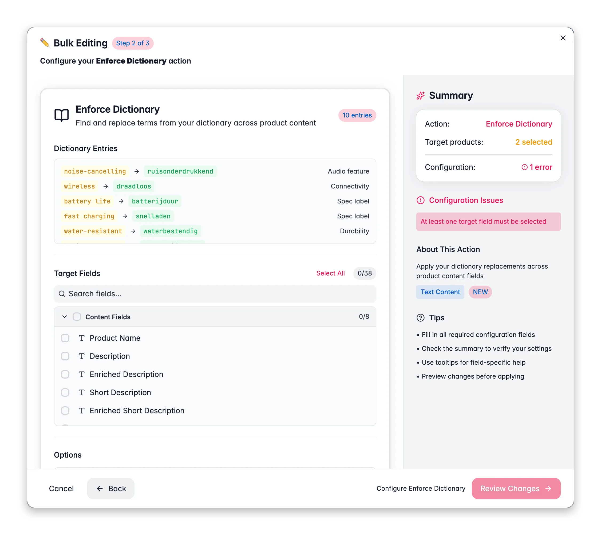
Task: Click the Product Name field label
Action: tap(115, 338)
